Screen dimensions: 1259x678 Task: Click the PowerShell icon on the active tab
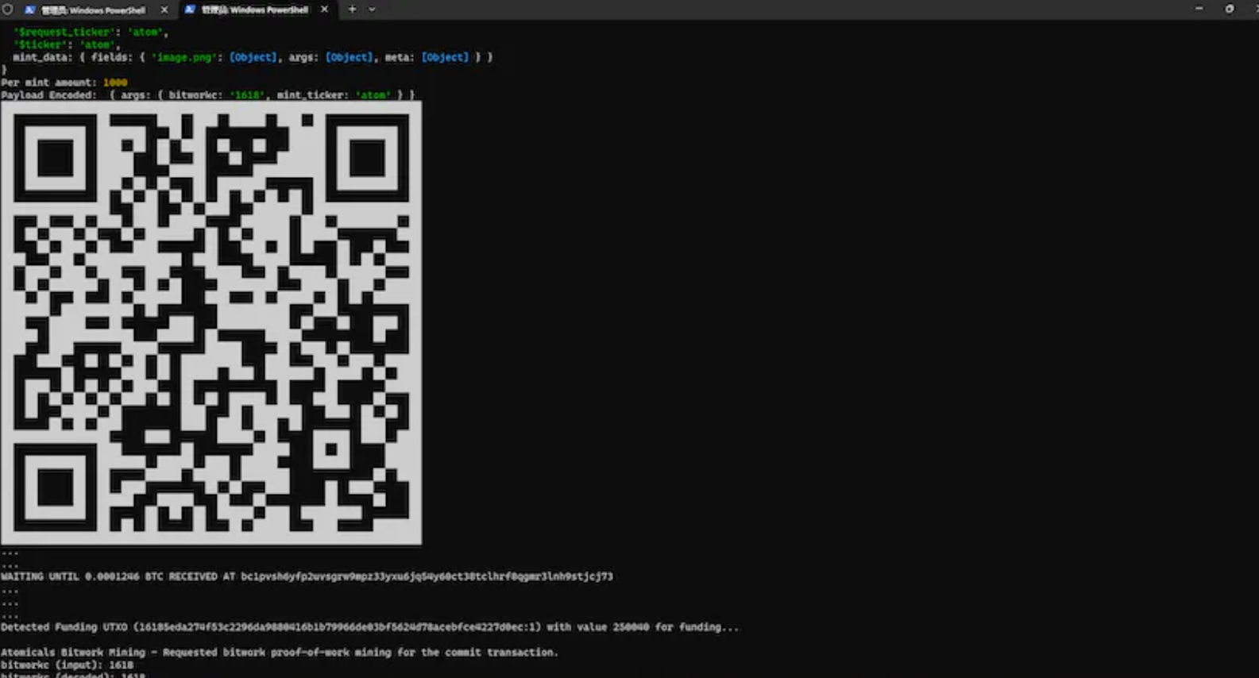pos(190,10)
